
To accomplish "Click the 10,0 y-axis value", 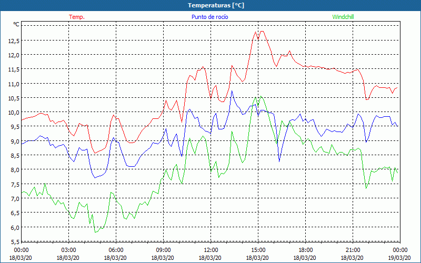I will [14, 113].
